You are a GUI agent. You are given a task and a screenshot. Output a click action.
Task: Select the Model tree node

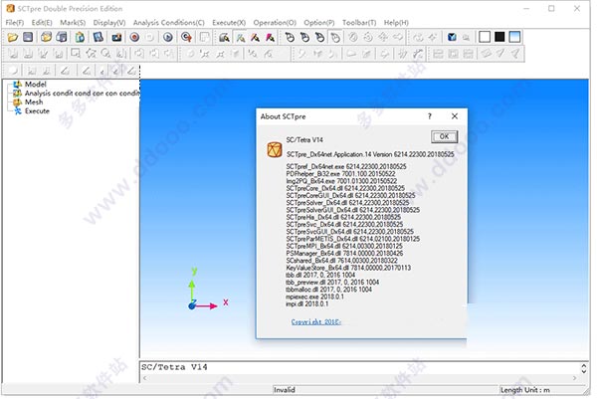click(36, 85)
